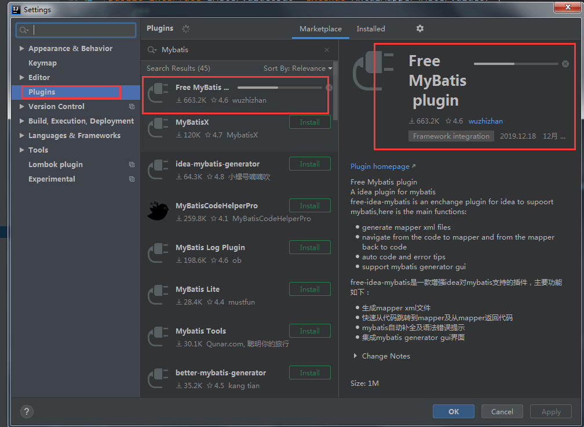Install better-mybatis-generator plugin
This screenshot has width=584, height=427.
click(x=310, y=373)
